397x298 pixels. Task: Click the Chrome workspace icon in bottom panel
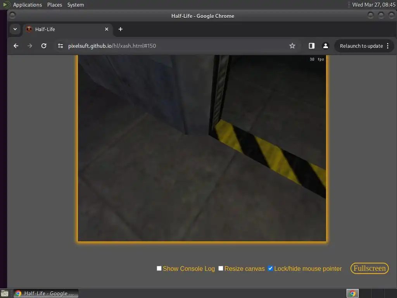352,293
